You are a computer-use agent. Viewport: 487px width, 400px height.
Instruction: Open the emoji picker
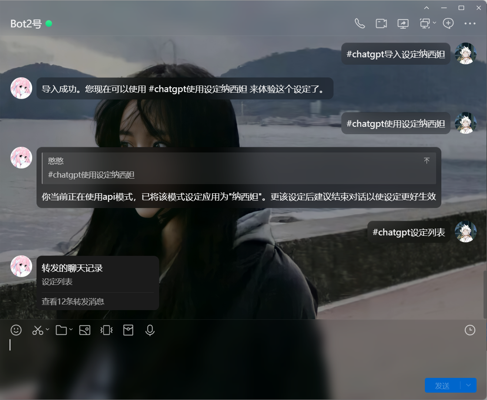[16, 330]
